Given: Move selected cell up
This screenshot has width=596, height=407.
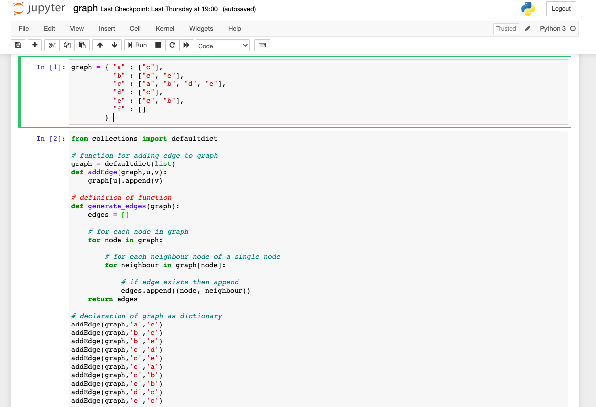Looking at the screenshot, I should [100, 45].
